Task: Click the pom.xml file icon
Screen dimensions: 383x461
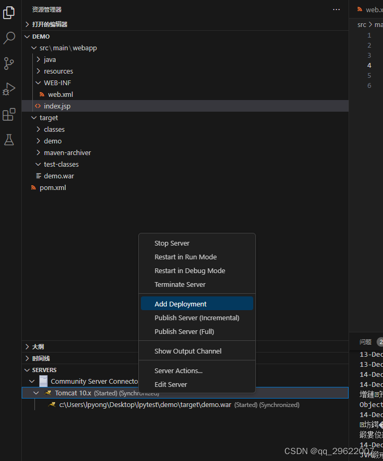Action: click(33, 187)
